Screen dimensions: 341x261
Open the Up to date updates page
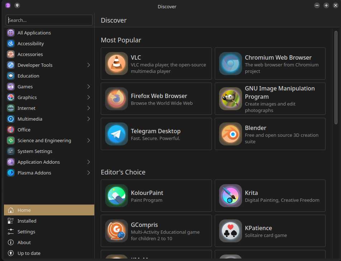49,253
